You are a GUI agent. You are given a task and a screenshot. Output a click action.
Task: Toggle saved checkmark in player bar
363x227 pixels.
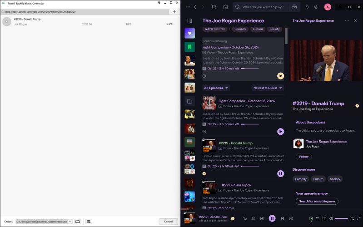[x=233, y=218]
